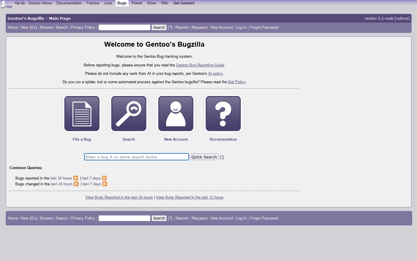This screenshot has width=417, height=261.
Task: View Bugs Reported in the last 24 hours
Action: coord(119,197)
